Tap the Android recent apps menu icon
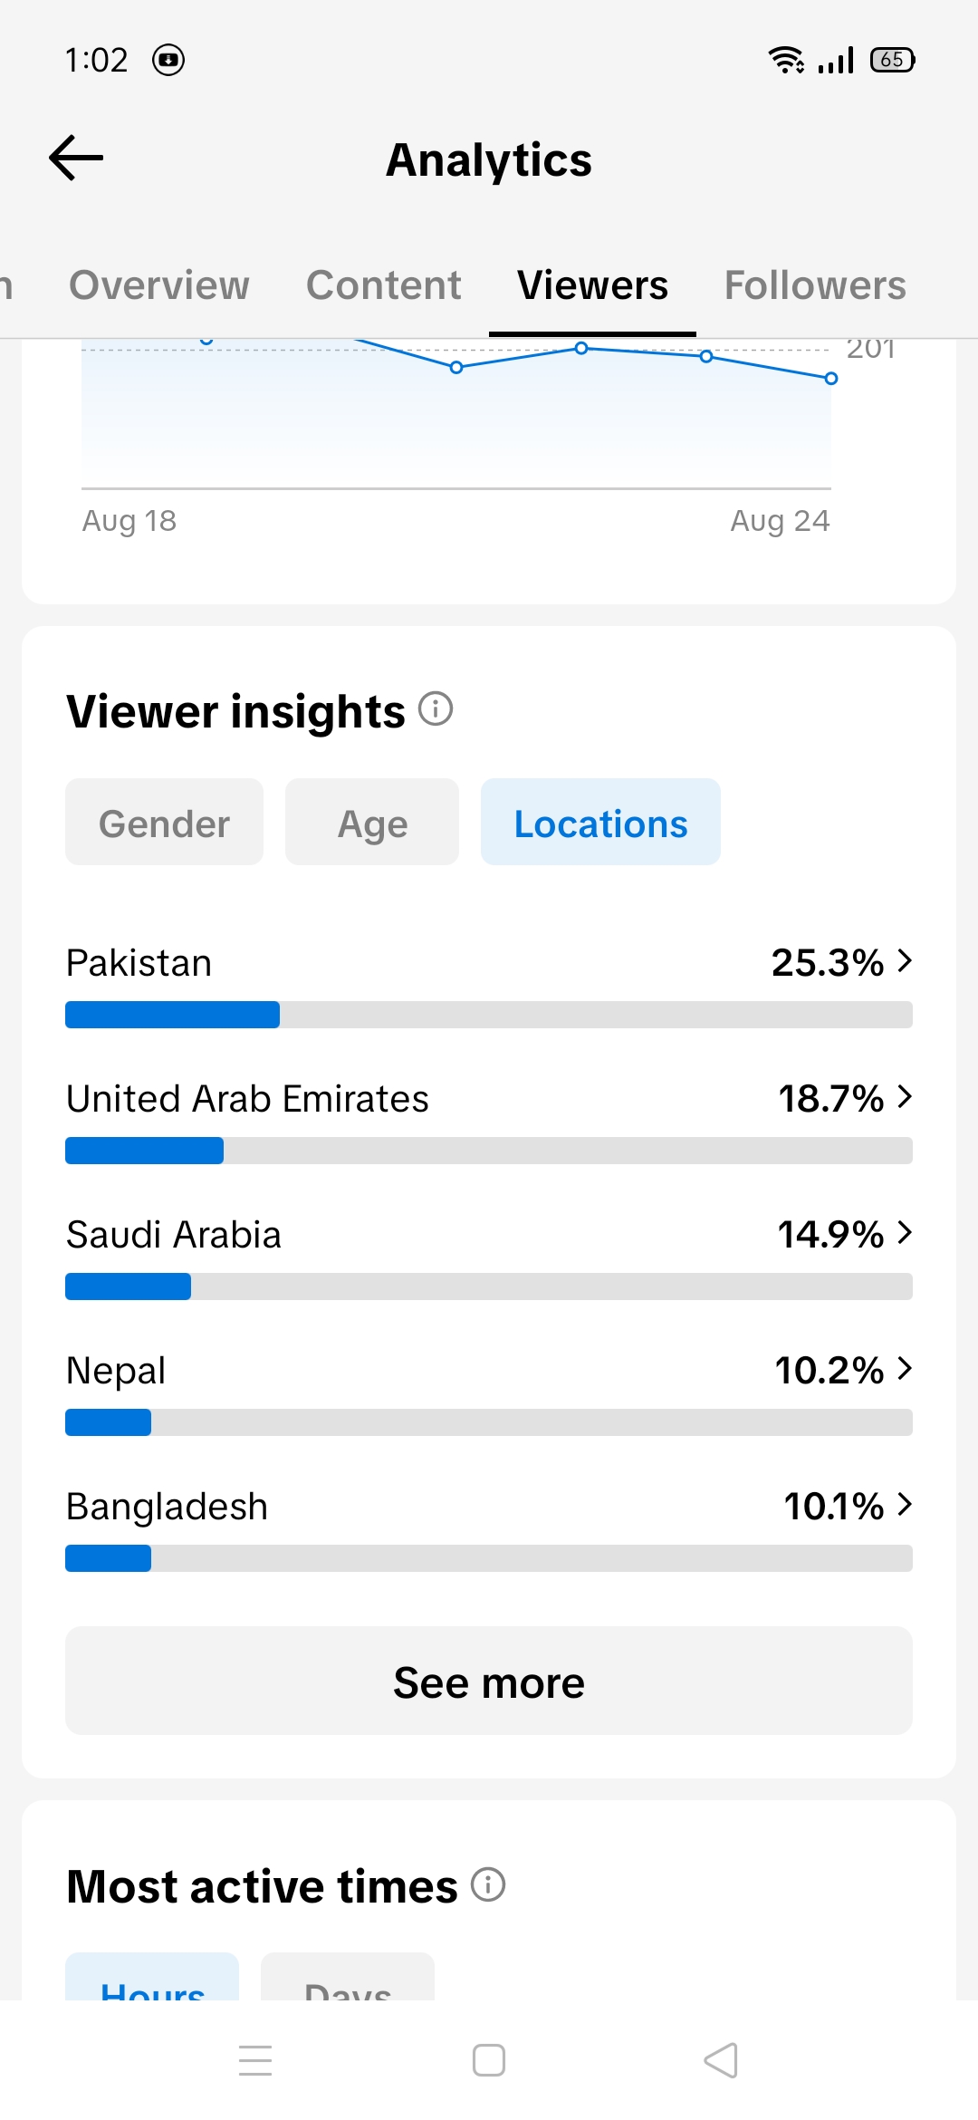 coord(255,2060)
